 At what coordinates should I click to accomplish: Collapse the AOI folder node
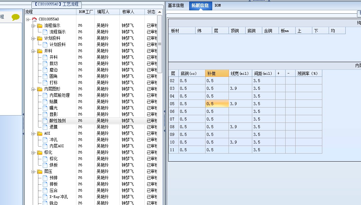pos(33,133)
